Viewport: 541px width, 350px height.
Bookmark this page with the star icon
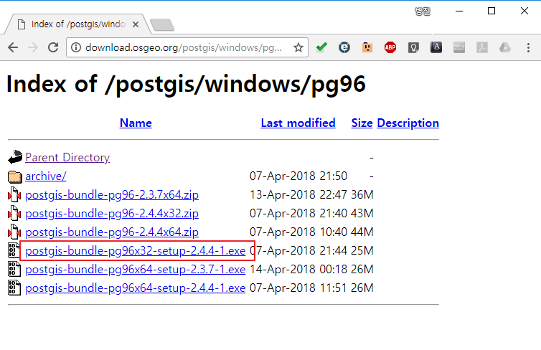click(x=298, y=48)
